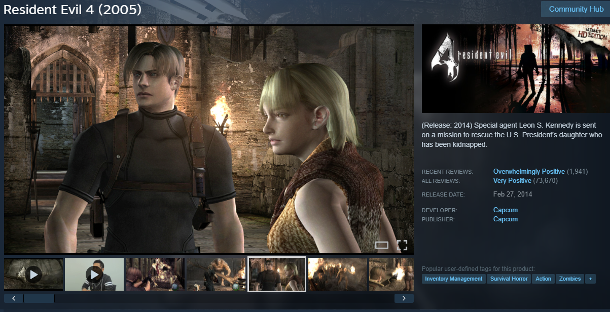Select the fourth screenshot thumbnail

(x=216, y=275)
